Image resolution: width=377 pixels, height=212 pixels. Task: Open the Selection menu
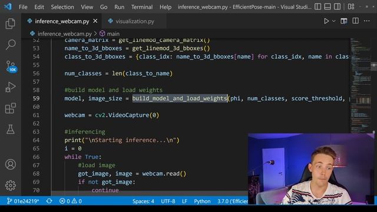62,7
